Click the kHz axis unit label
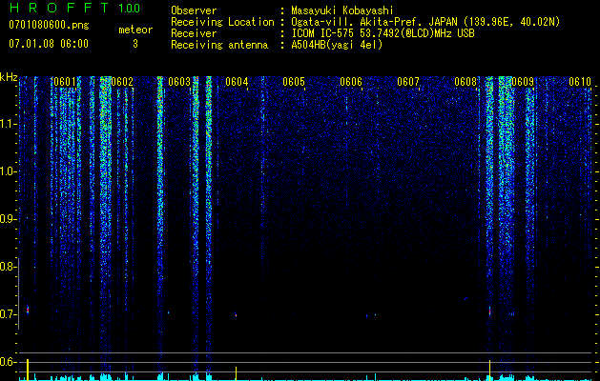Image resolution: width=600 pixels, height=381 pixels. [9, 77]
